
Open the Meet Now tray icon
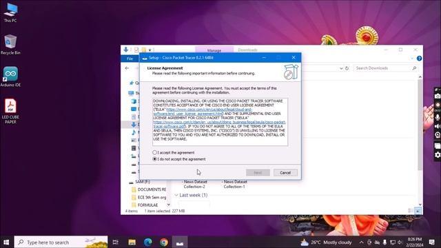click(369, 242)
